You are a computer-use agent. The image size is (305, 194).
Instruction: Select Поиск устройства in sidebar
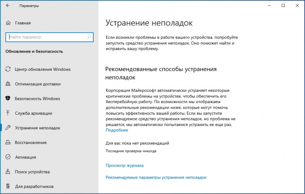(32, 172)
